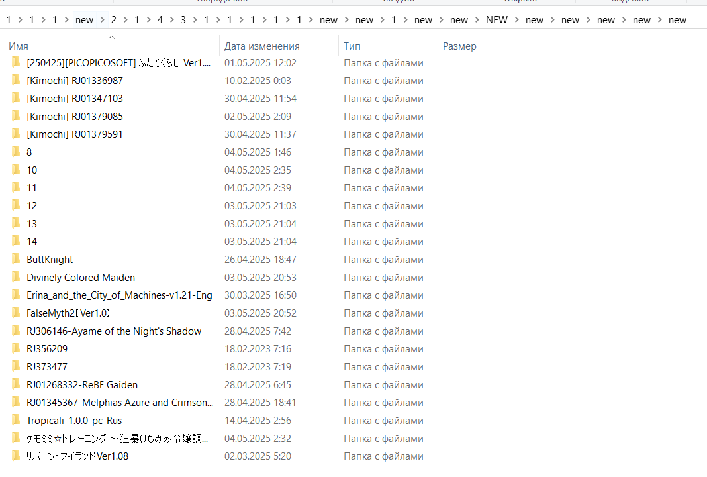Choose the folder icon of folder 12
This screenshot has height=477, width=707.
(16, 205)
